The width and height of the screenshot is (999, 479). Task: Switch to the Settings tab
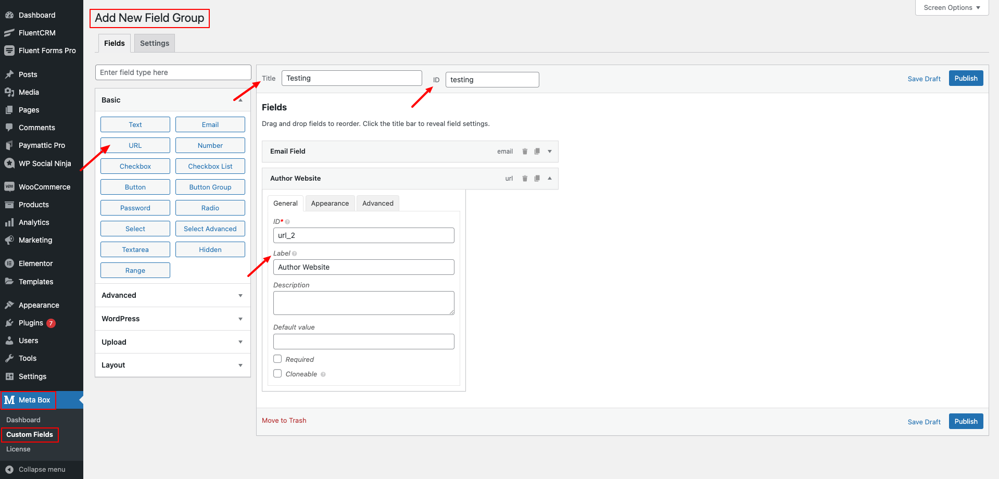pos(154,43)
